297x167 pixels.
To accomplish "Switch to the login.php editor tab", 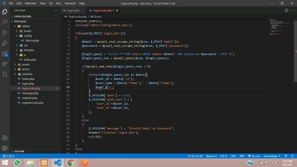I will pyautogui.click(x=73, y=10).
